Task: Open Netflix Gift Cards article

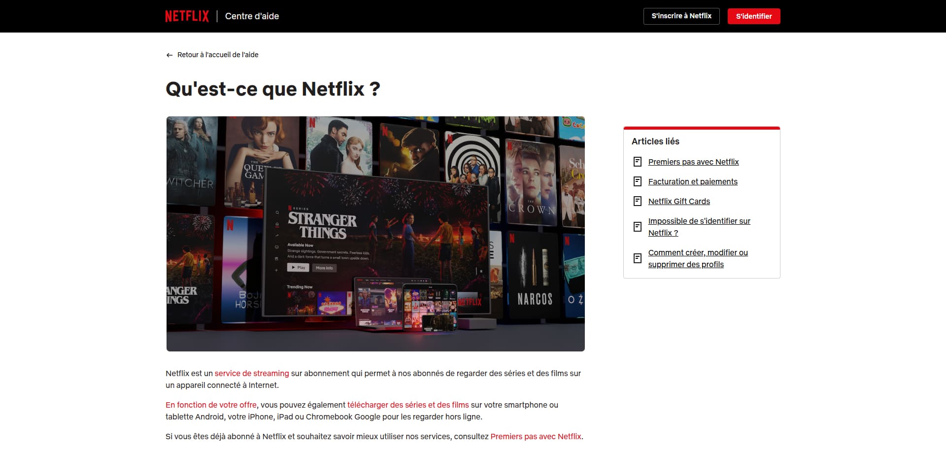Action: [679, 201]
